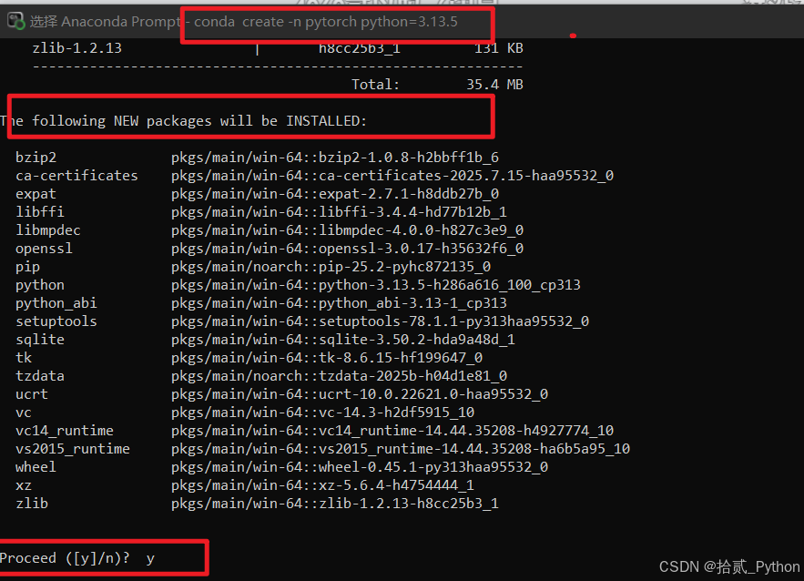
Task: Click the 'Total:' label
Action: click(x=375, y=84)
